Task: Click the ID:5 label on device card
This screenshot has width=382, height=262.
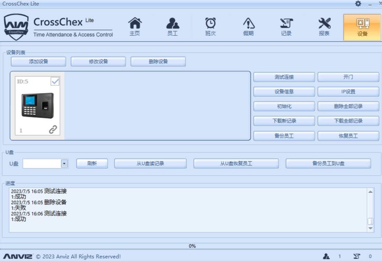Action: pyautogui.click(x=22, y=81)
